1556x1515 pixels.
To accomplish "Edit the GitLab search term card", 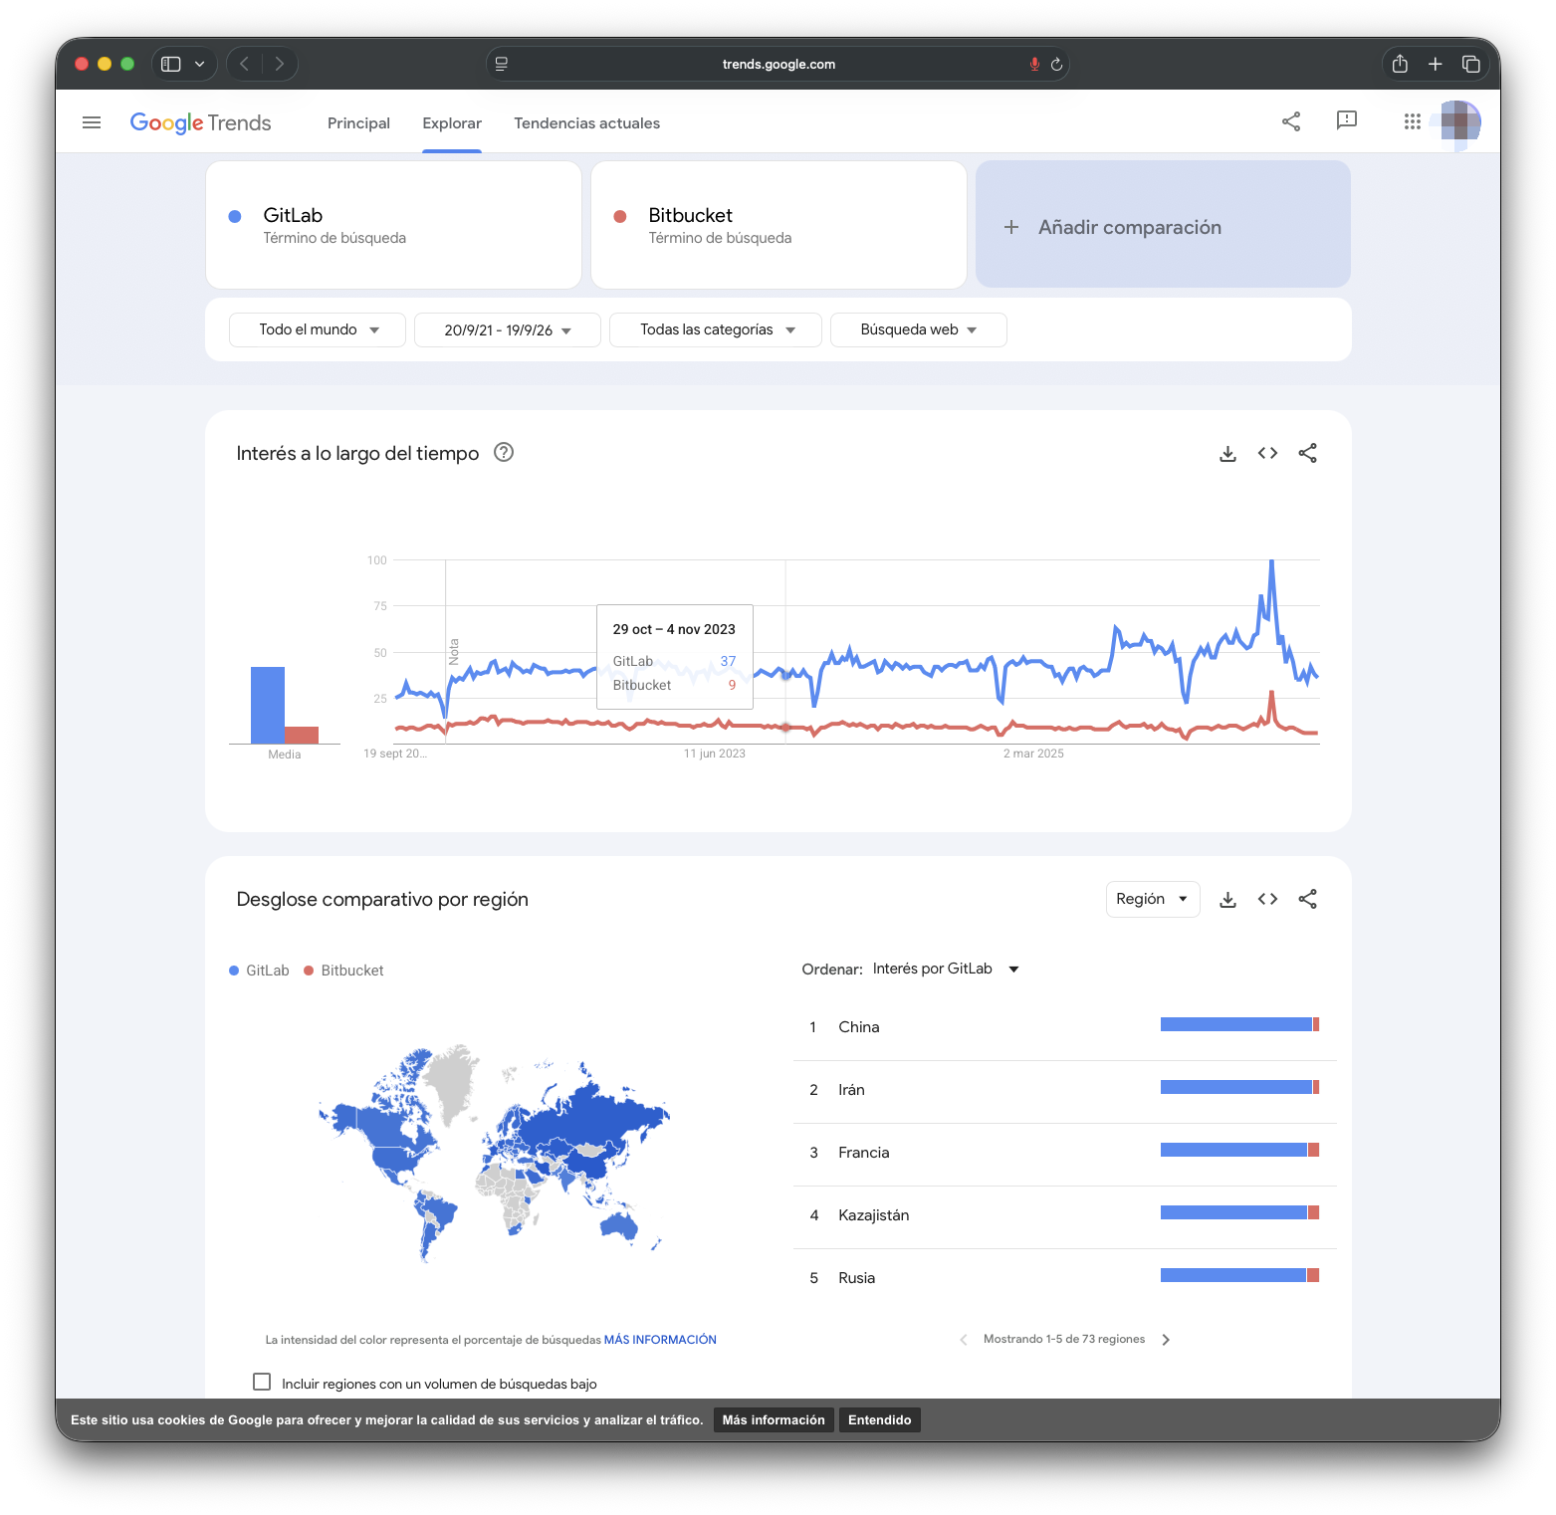I will [x=393, y=225].
